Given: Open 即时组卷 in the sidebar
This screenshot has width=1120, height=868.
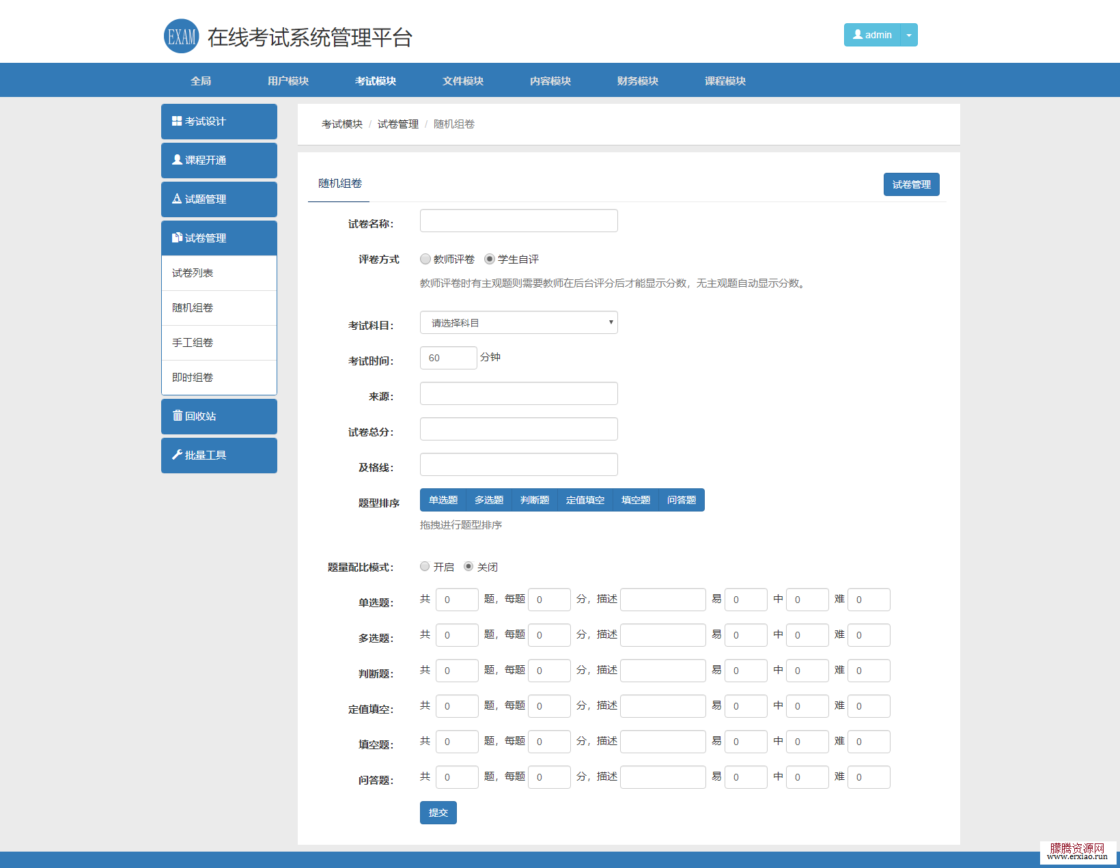Looking at the screenshot, I should pos(219,378).
